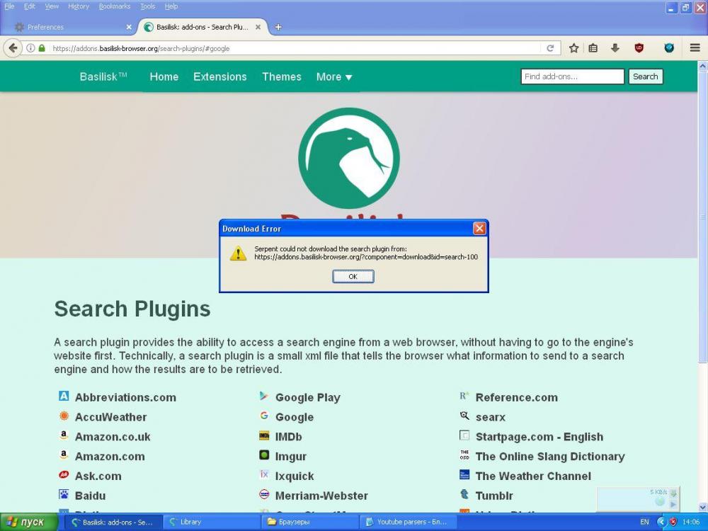Close the Preferences tab
708x531 pixels.
129,27
